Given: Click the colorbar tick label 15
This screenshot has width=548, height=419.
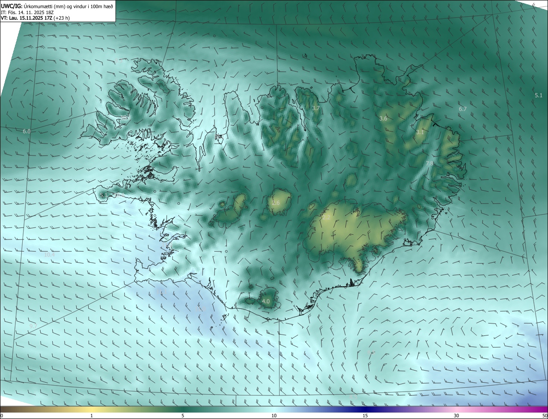Looking at the screenshot, I should click(x=365, y=416).
